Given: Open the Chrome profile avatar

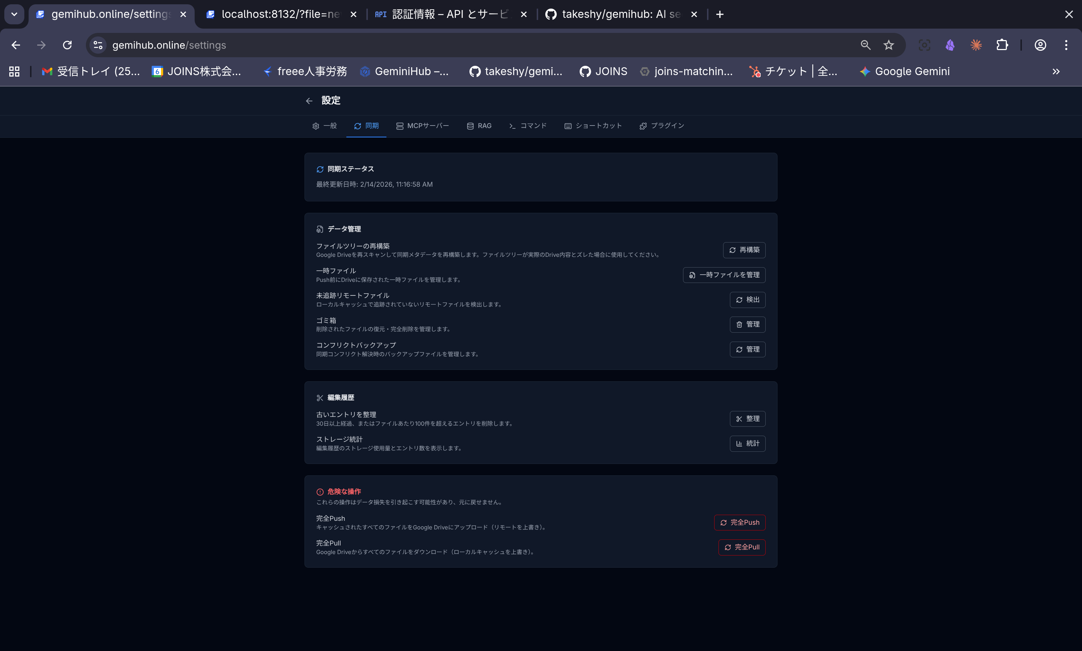Looking at the screenshot, I should coord(1040,45).
